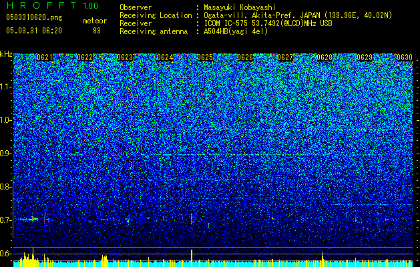Click the 'Receiver' field label
Viewport: 420px width, 267px height.
coord(136,23)
